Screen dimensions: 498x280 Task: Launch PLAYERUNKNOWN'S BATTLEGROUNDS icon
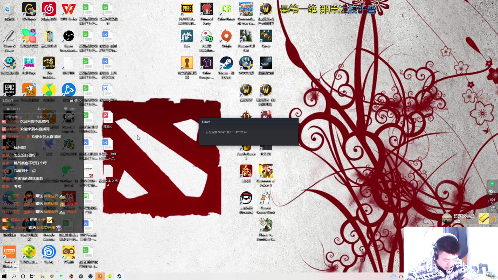[187, 14]
